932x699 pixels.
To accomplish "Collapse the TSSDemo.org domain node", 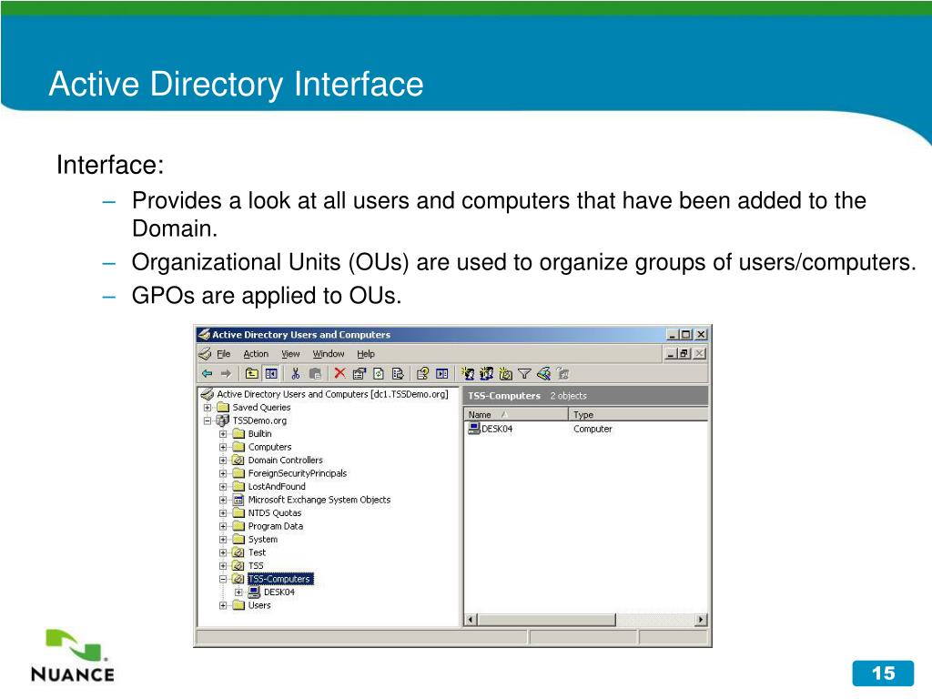I will tap(208, 420).
